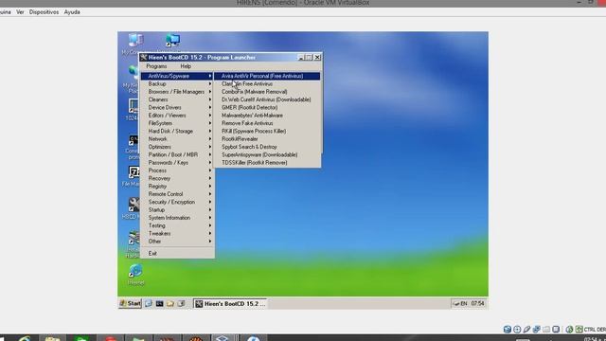Click VirtualBox optical disc status icon

[517, 330]
